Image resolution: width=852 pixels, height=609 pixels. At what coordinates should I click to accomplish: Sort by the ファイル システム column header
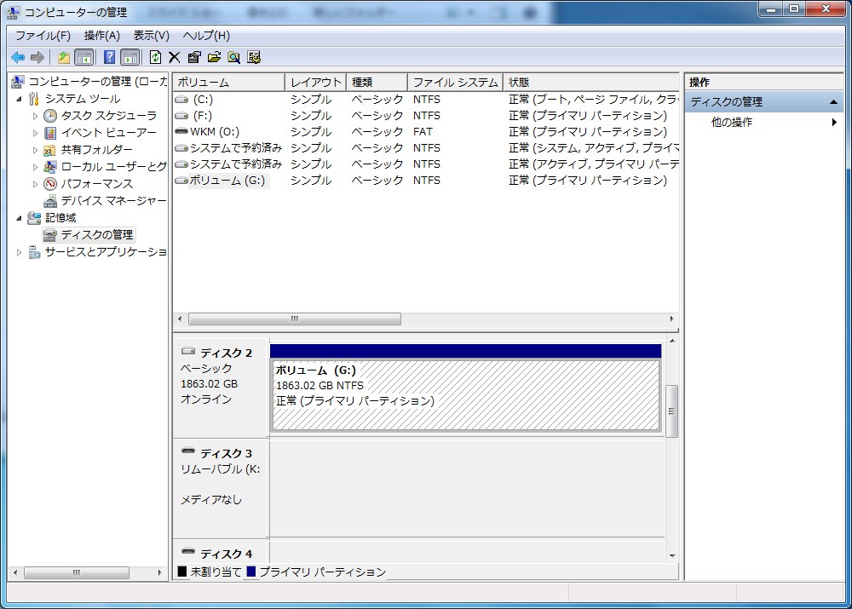coord(456,82)
